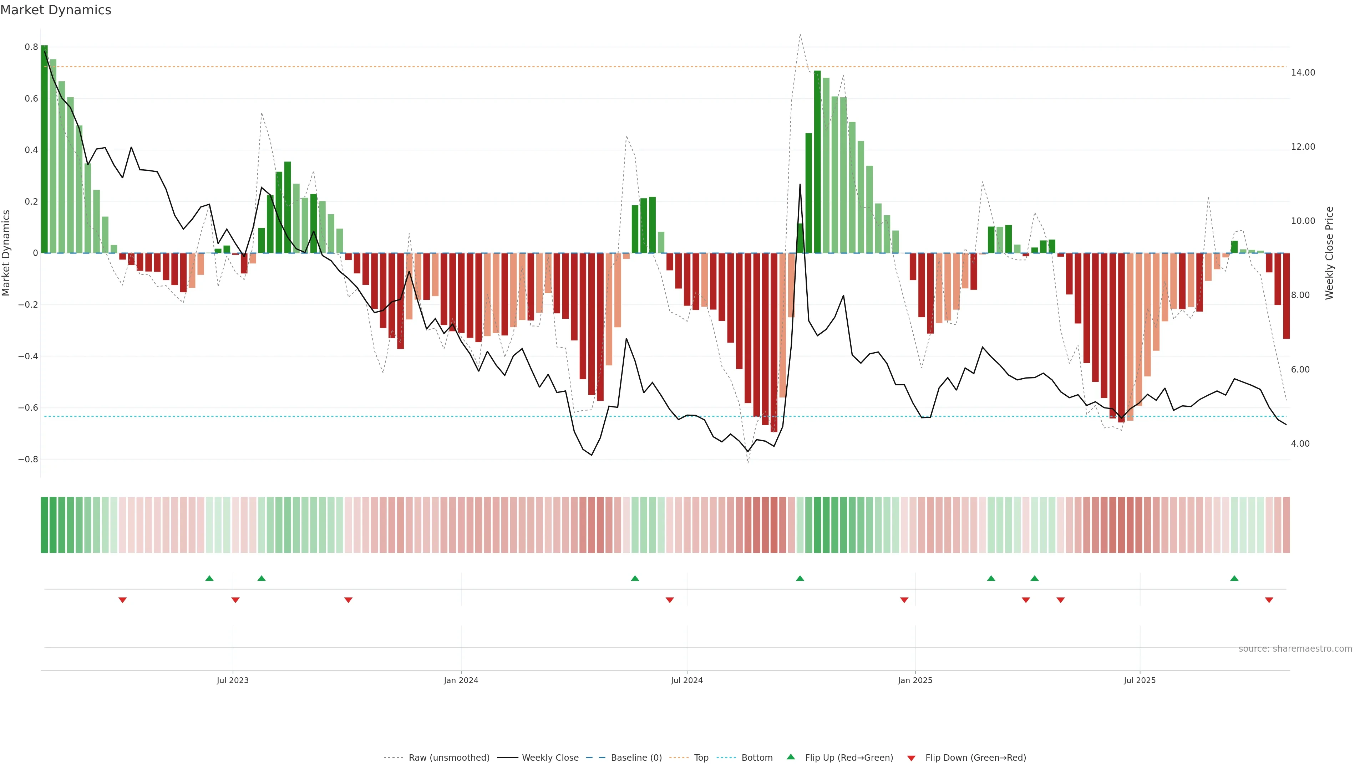The height and width of the screenshot is (770, 1370).
Task: Click the Jan 2024 x-axis label
Action: (461, 680)
